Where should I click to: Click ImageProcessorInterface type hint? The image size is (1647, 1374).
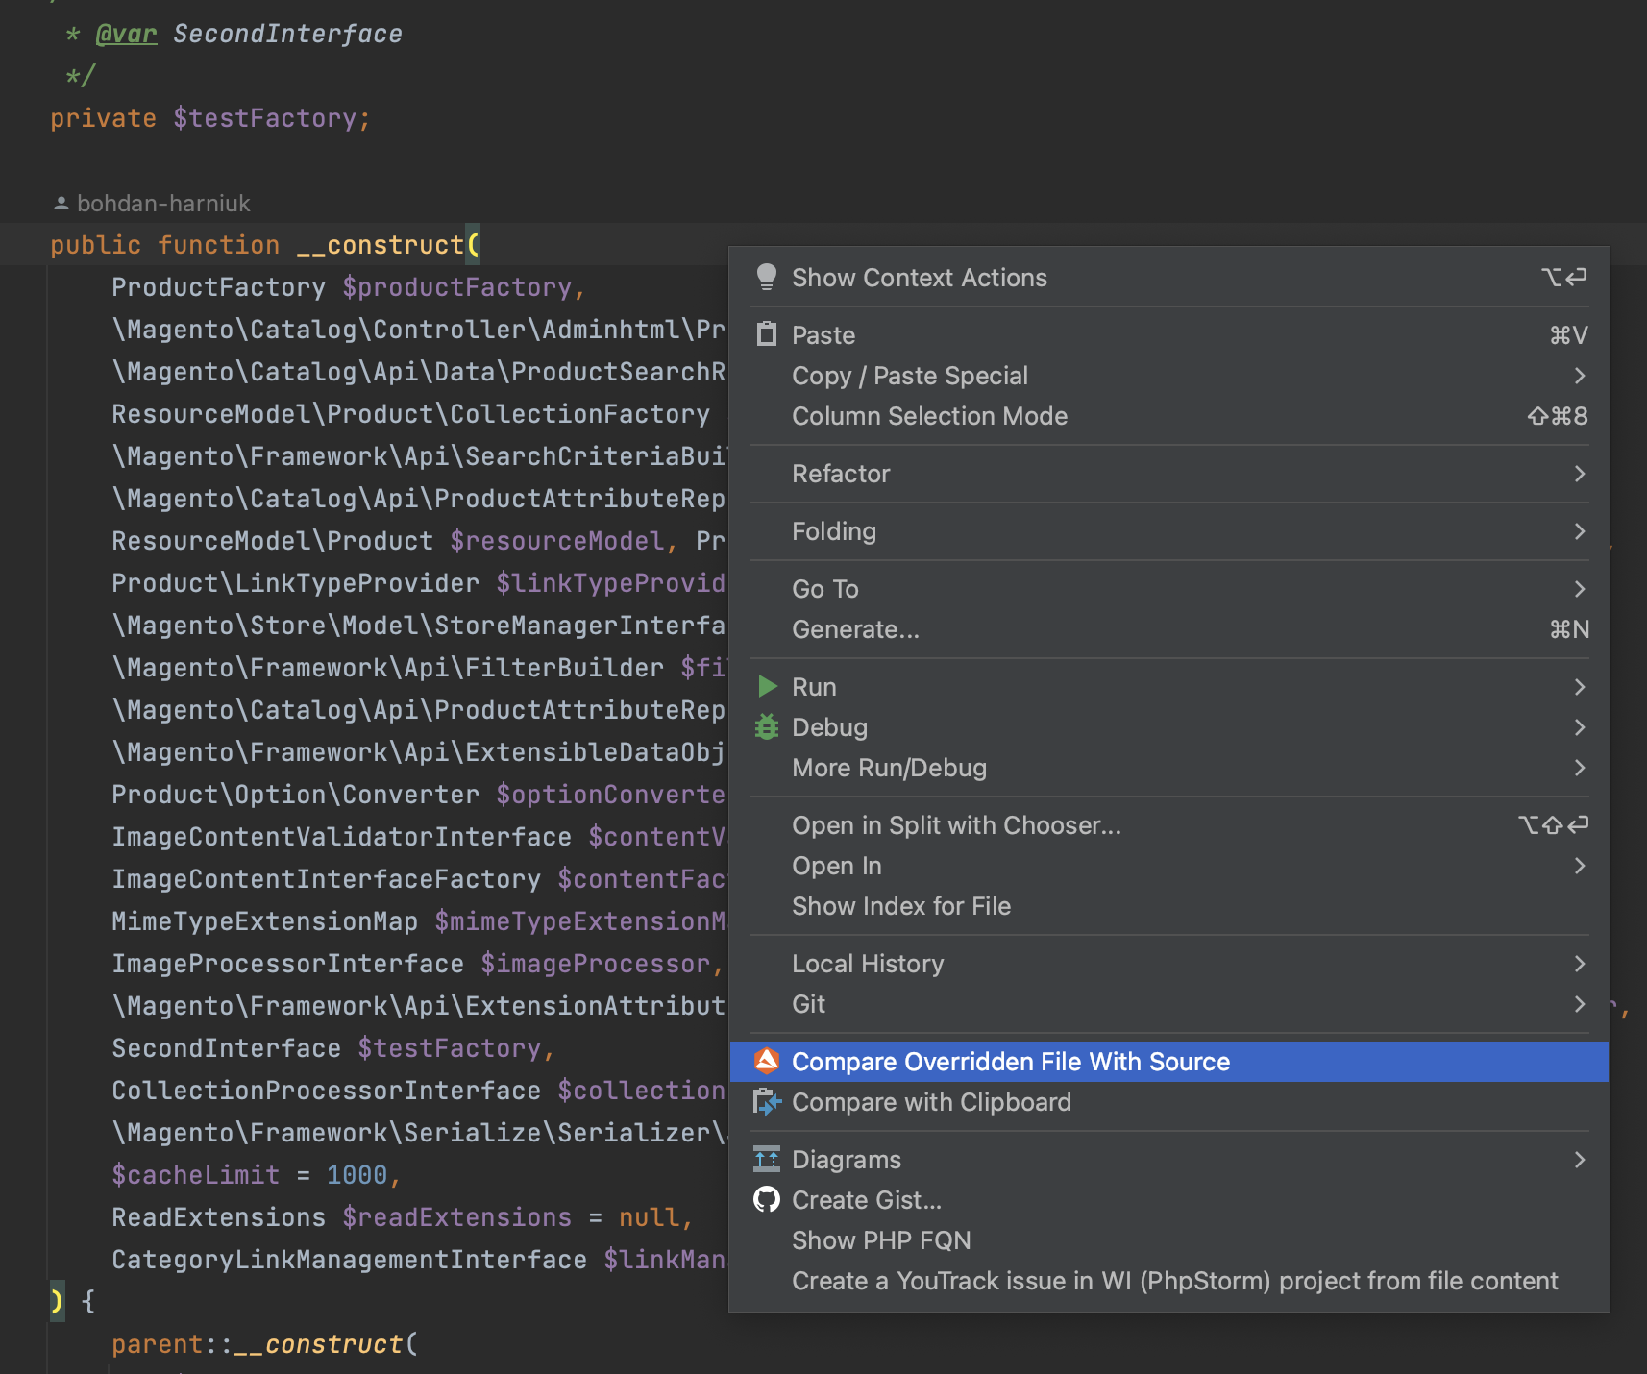coord(288,964)
